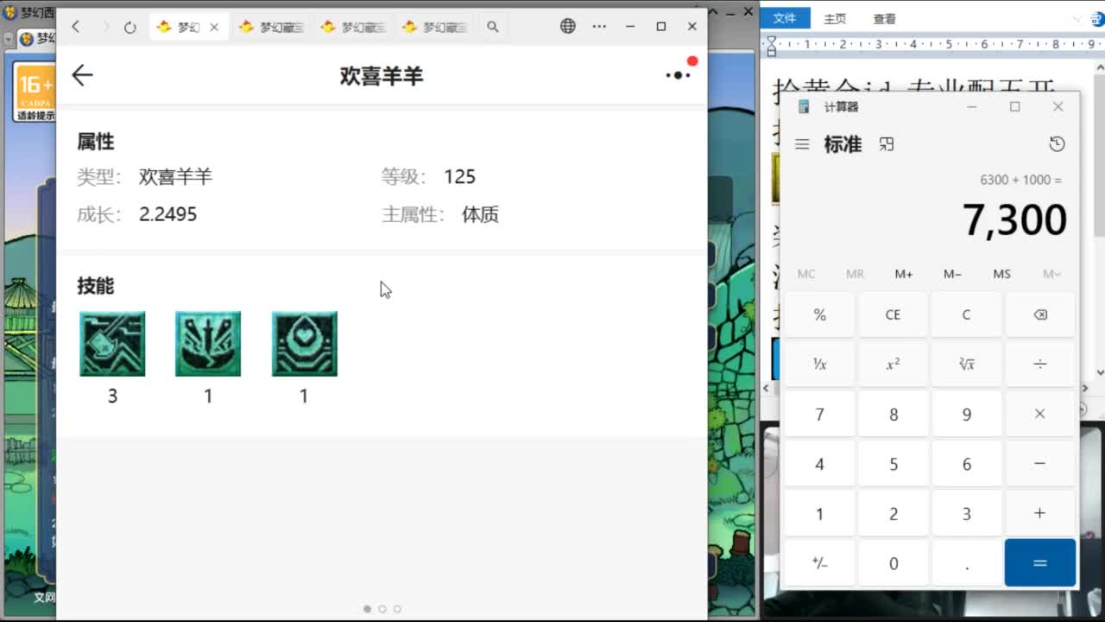1105x622 pixels.
Task: Open the three-dot menu with red badge
Action: pyautogui.click(x=679, y=75)
